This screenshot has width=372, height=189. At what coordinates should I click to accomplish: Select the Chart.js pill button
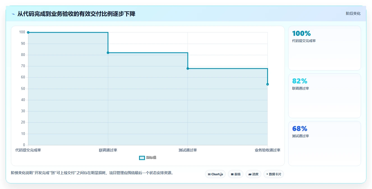(x=215, y=174)
